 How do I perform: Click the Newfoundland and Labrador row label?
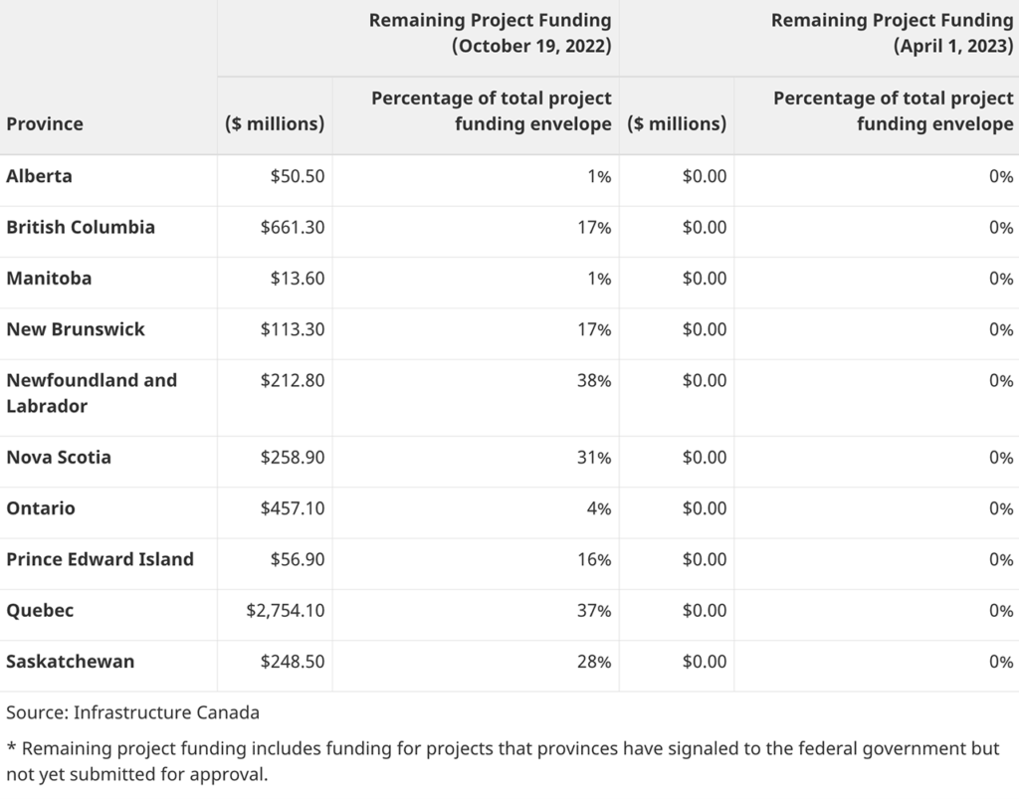[92, 393]
